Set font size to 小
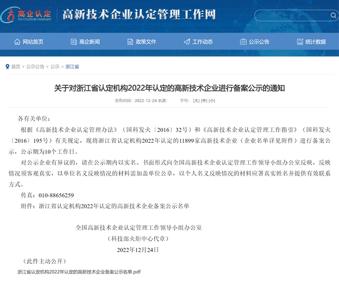Viewport: 339px width, 288px height. [212, 101]
